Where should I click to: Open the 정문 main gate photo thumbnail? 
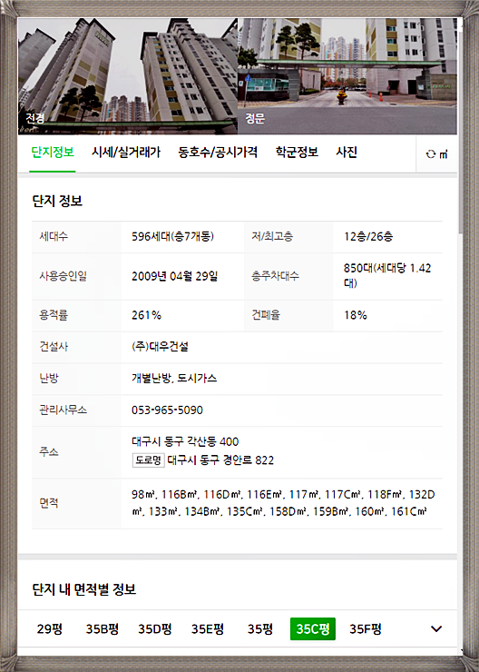pos(347,76)
